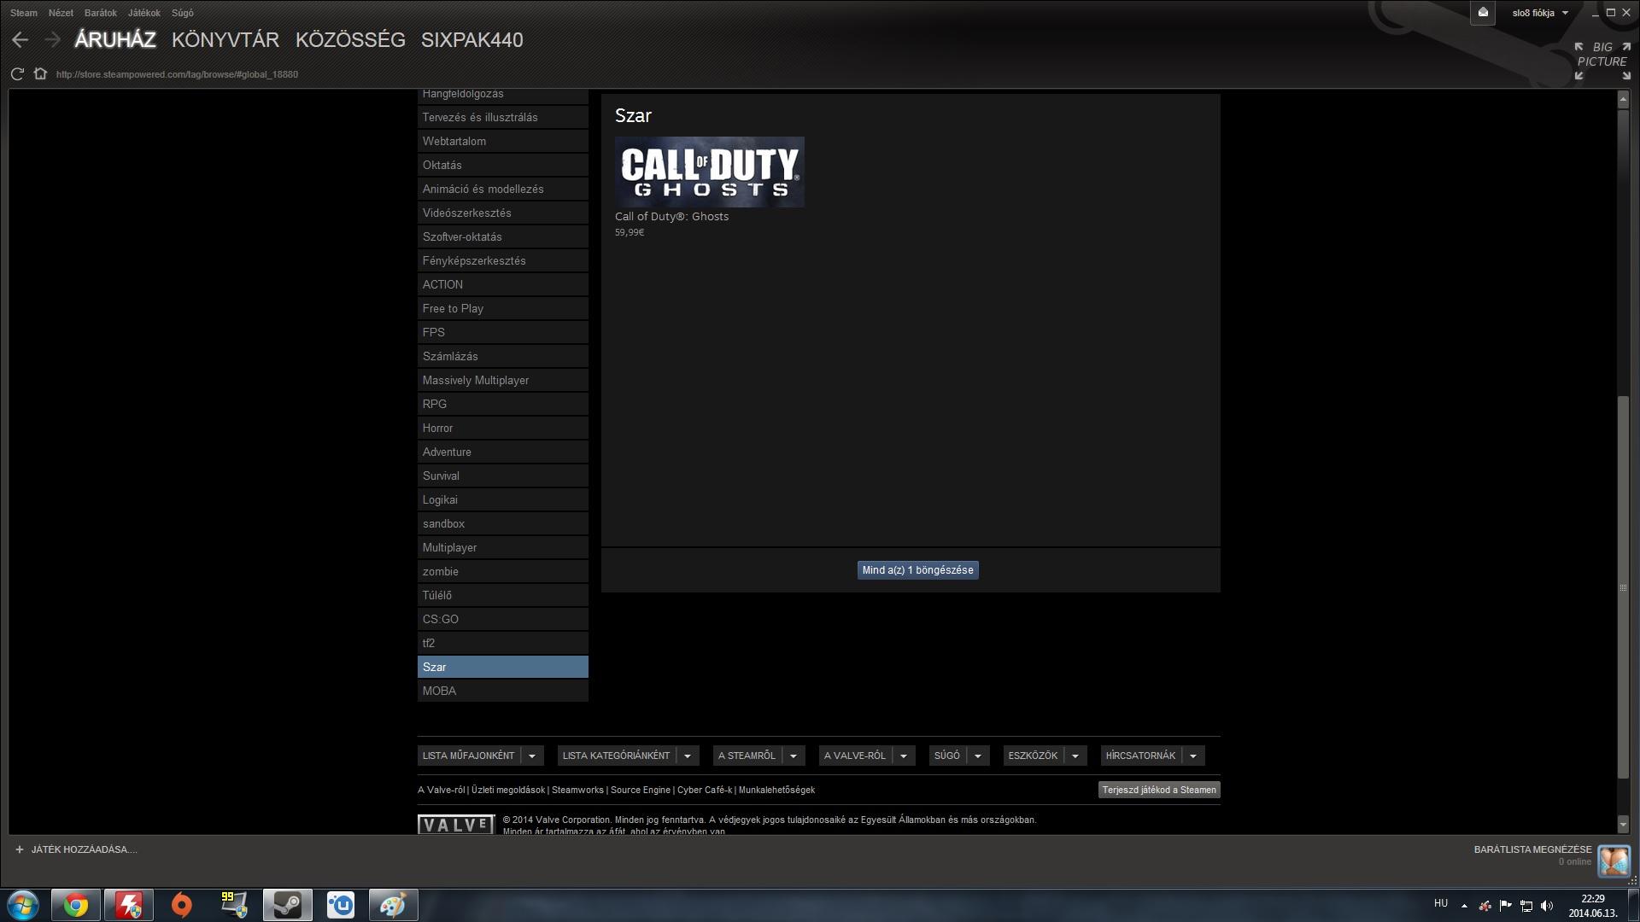Open slo8 fiókja account dropdown

(1541, 13)
